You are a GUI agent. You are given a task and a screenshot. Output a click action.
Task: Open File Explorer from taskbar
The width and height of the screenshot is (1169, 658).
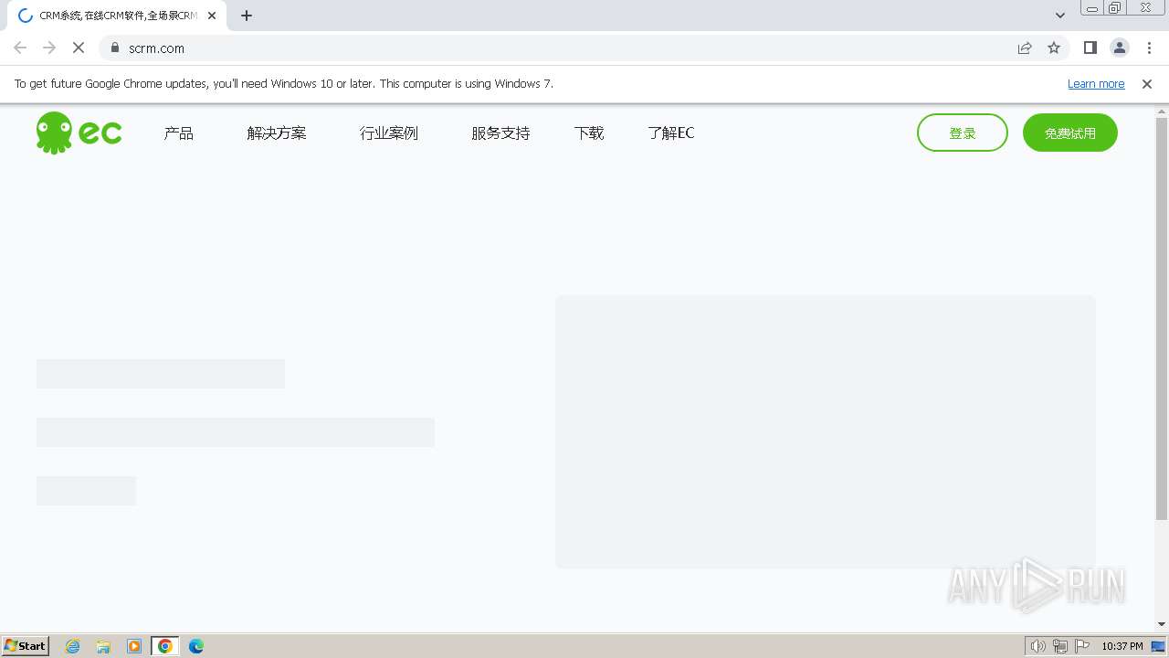point(103,646)
